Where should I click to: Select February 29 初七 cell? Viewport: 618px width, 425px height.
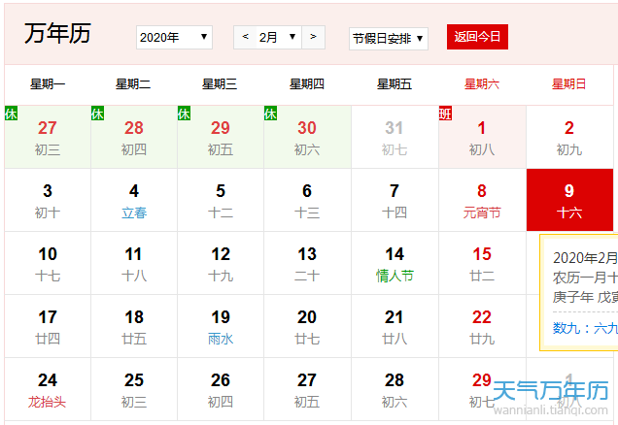pos(482,389)
